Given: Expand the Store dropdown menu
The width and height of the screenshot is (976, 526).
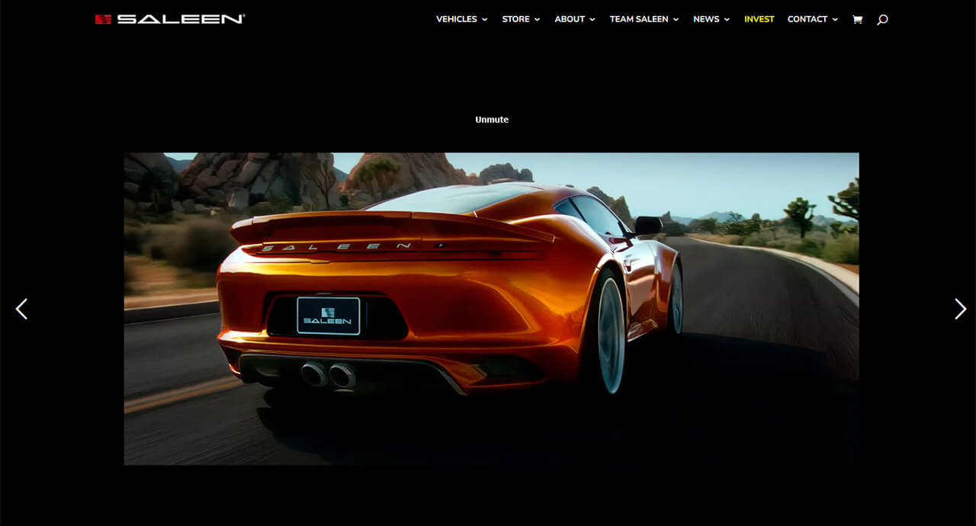Looking at the screenshot, I should point(521,19).
